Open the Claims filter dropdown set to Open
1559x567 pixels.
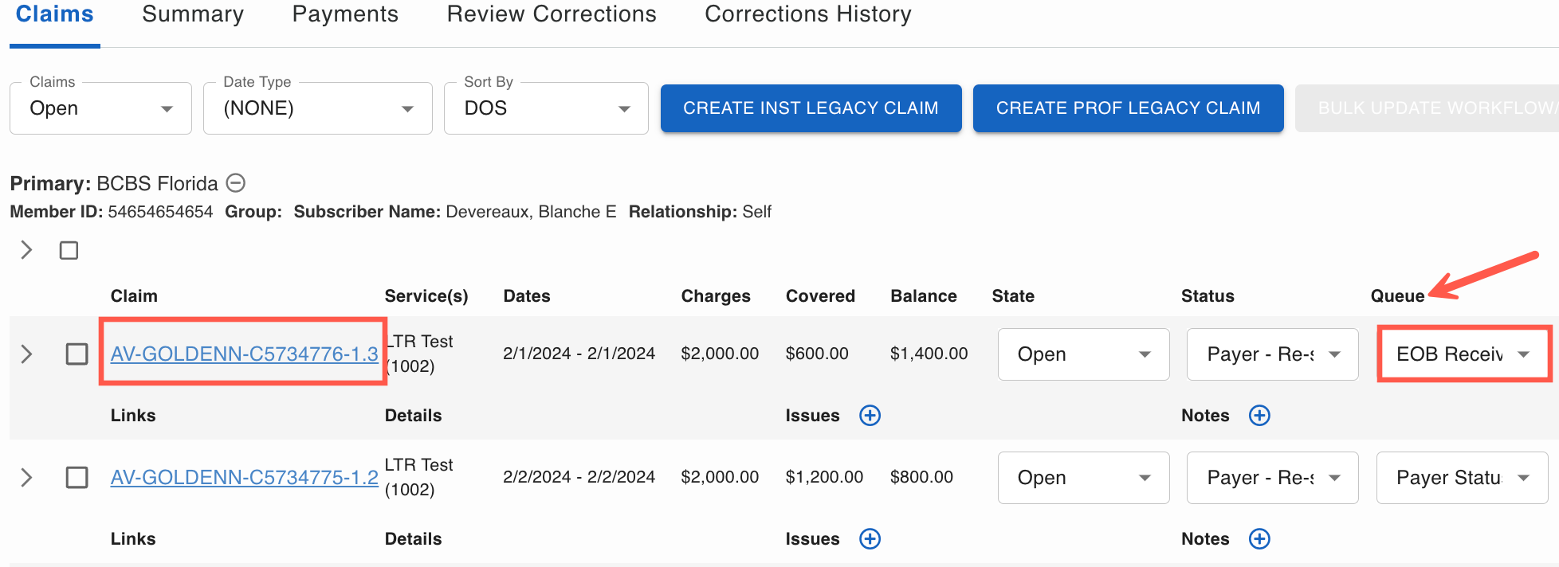pos(100,108)
